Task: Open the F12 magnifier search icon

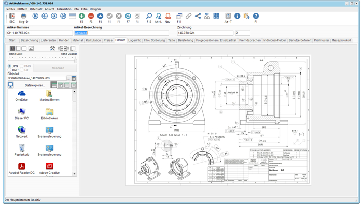Action: coord(149,16)
